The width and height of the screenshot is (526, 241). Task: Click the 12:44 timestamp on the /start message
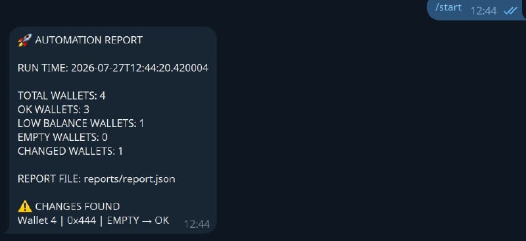tap(483, 11)
